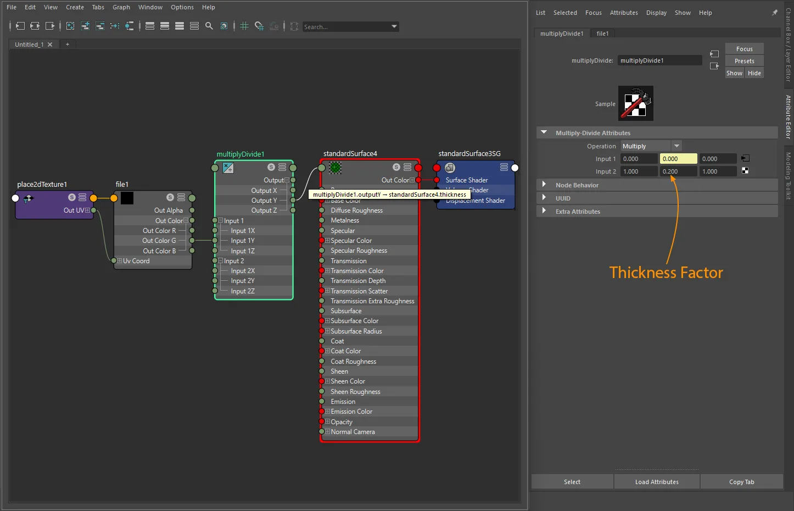Click view mode lines icon on multiplyDivide1 node
The image size is (794, 511).
pos(282,167)
